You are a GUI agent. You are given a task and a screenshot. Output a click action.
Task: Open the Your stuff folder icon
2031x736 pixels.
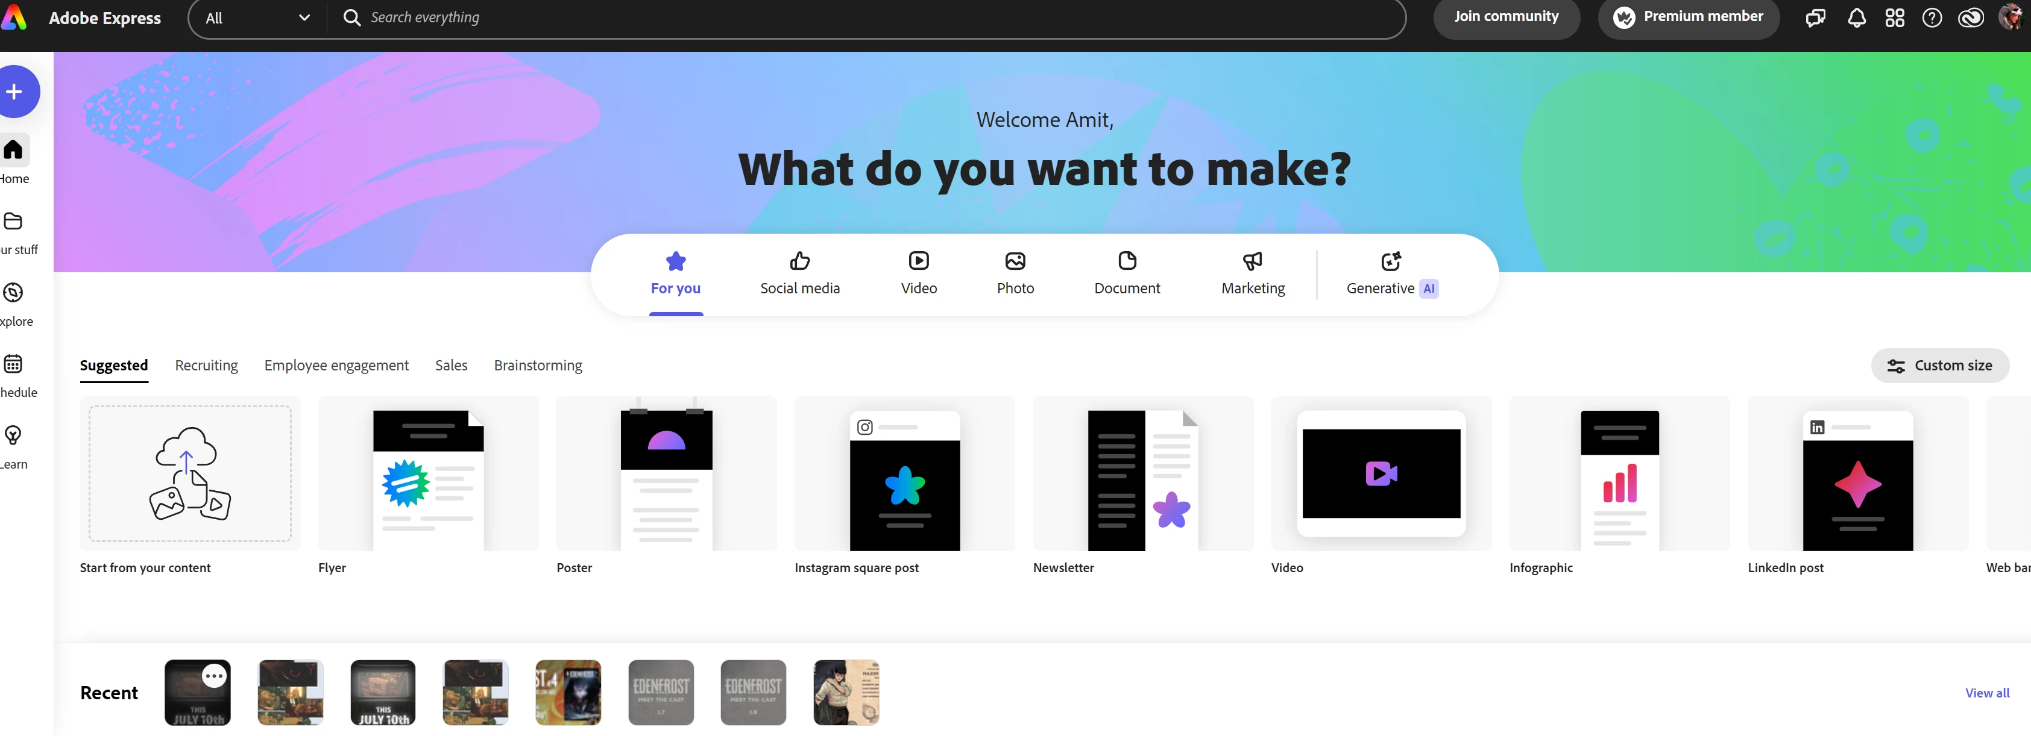tap(13, 222)
